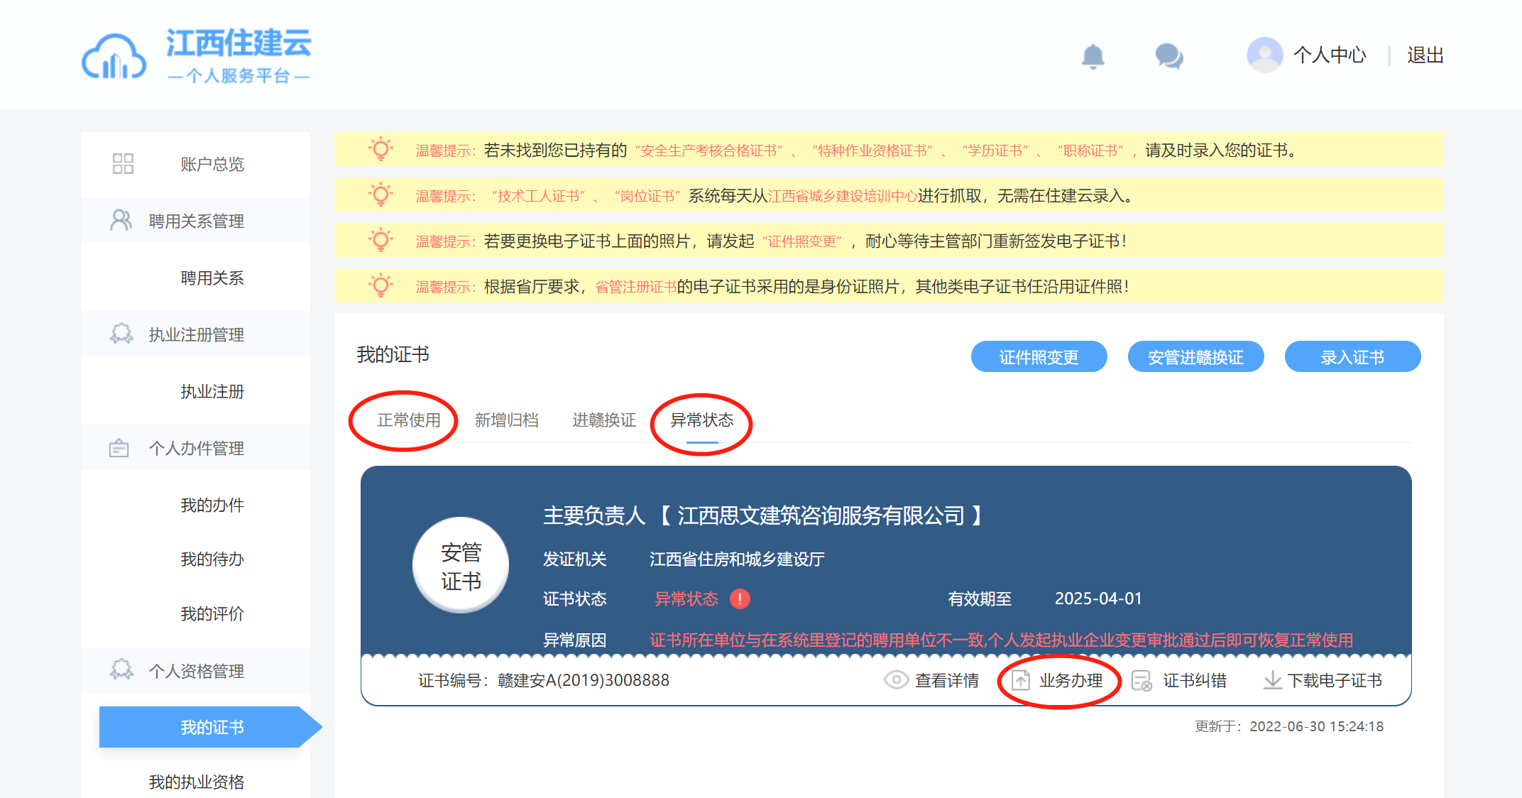The width and height of the screenshot is (1522, 798).
Task: Switch to the 正常使用 tab
Action: pyautogui.click(x=409, y=420)
